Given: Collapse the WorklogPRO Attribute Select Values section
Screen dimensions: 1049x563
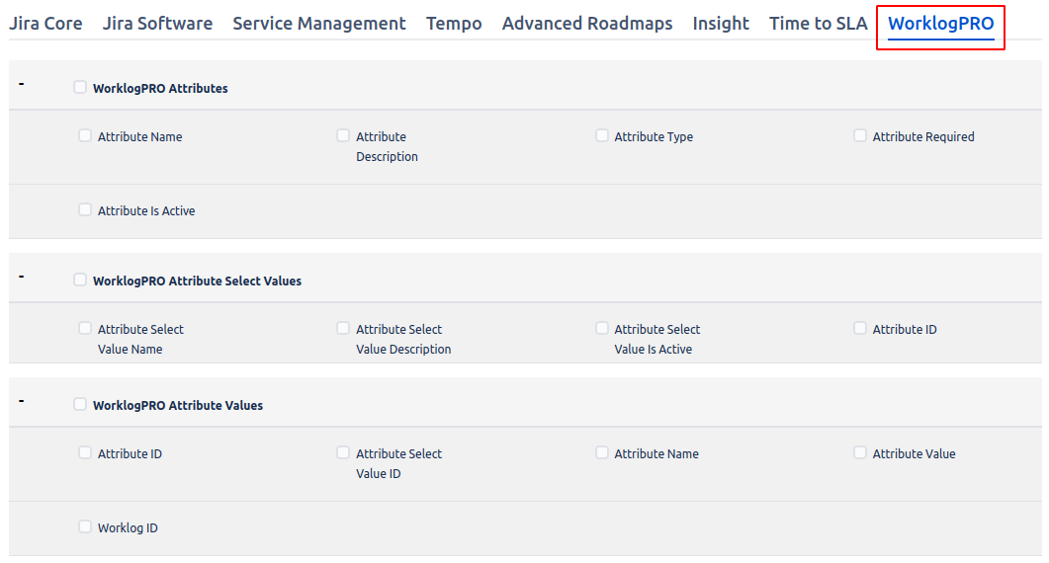Looking at the screenshot, I should (21, 277).
